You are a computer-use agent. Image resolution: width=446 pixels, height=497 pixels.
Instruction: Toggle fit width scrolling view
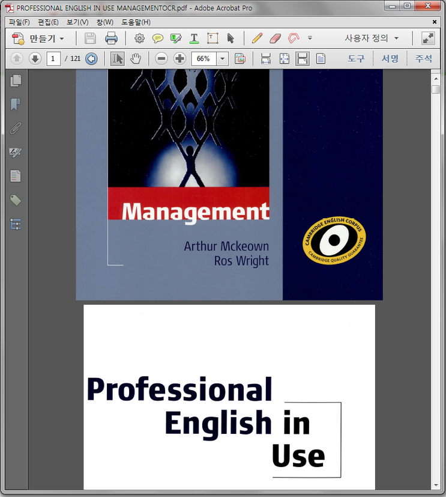click(x=265, y=59)
